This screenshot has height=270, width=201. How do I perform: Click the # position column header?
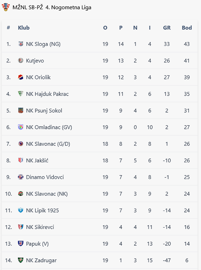[x=8, y=28]
